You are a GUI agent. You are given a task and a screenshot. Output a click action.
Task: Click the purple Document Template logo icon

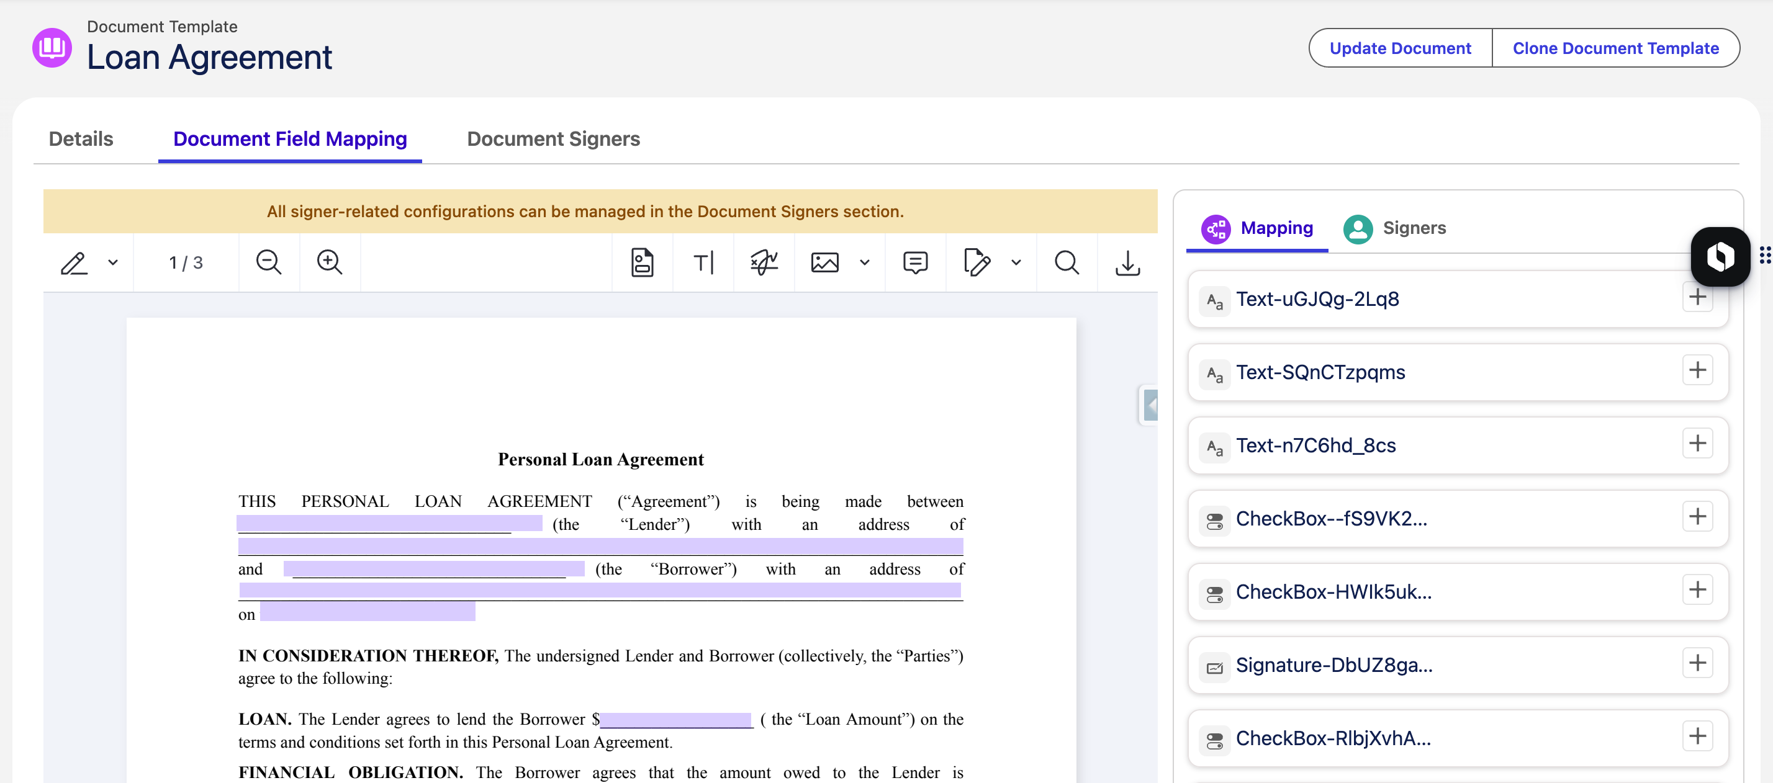click(52, 48)
